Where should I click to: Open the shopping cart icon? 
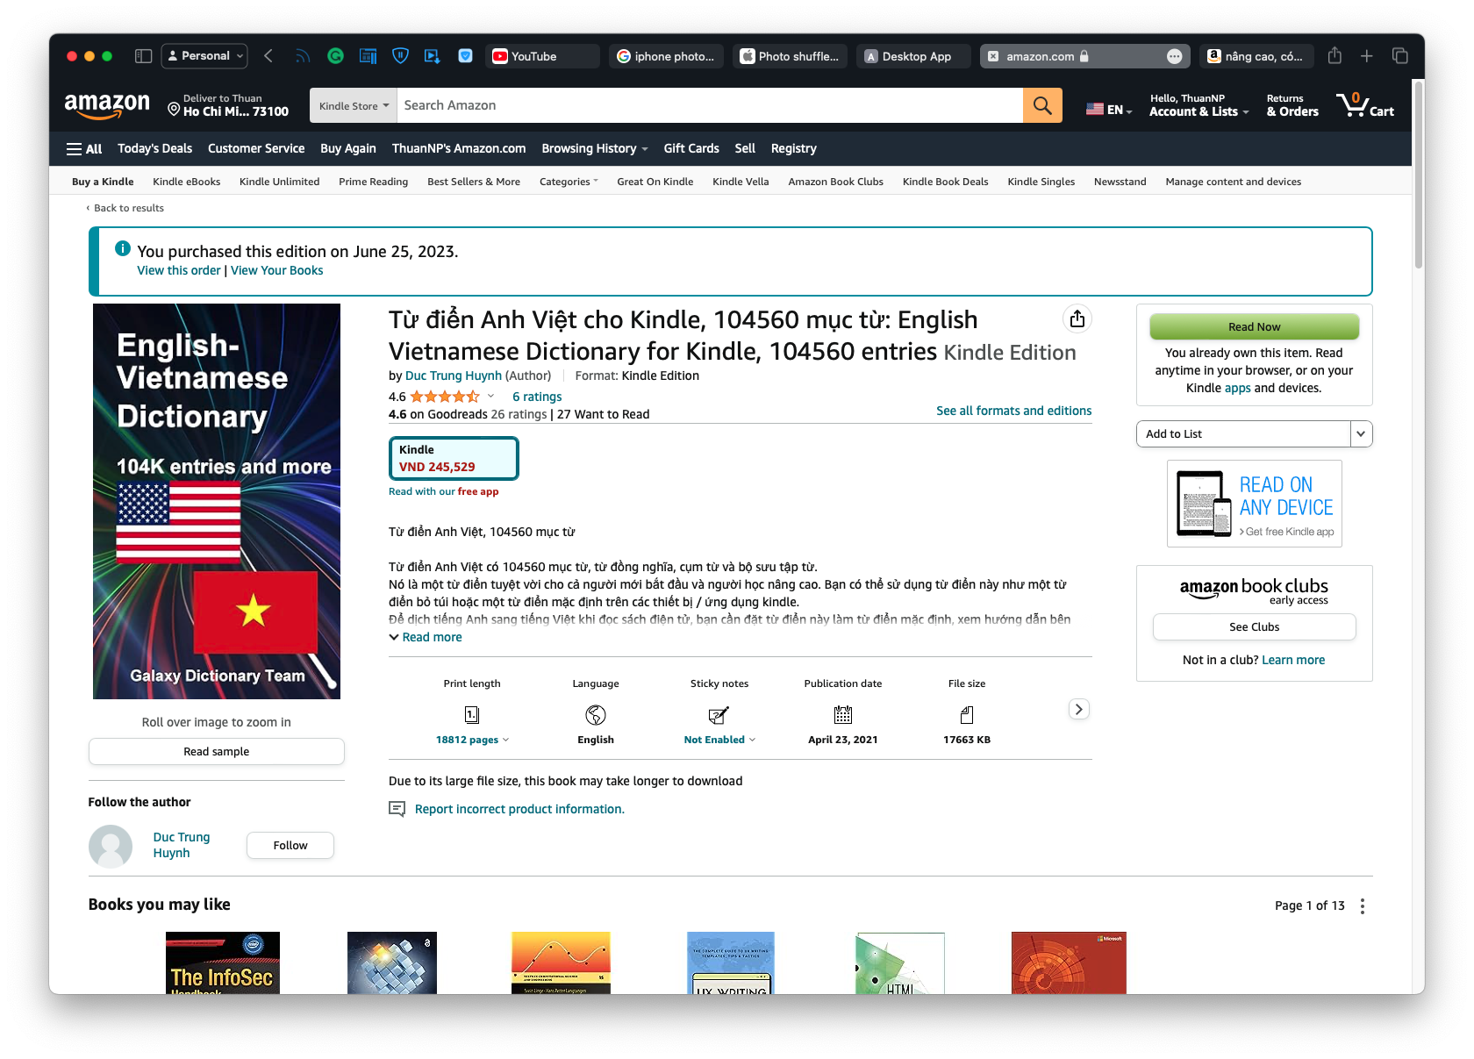1365,105
